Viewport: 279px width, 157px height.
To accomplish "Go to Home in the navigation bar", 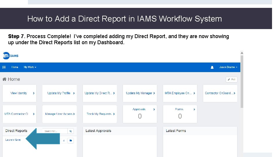I will [x=15, y=67].
